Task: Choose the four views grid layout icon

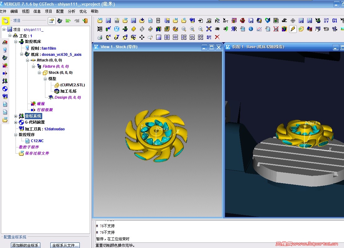Action: [x=200, y=37]
